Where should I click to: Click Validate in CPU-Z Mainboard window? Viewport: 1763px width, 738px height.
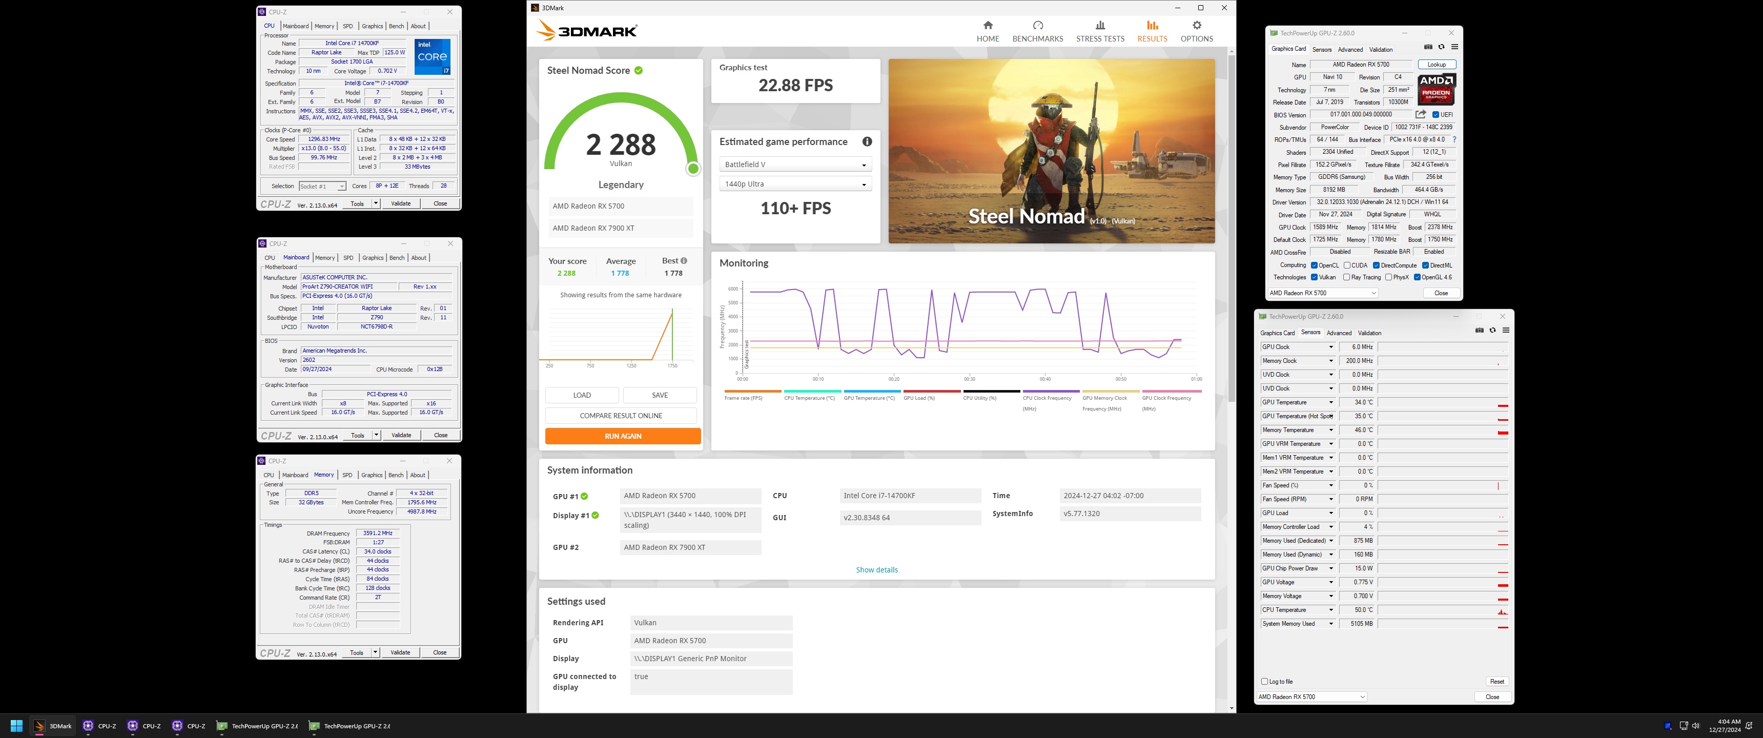click(x=401, y=436)
